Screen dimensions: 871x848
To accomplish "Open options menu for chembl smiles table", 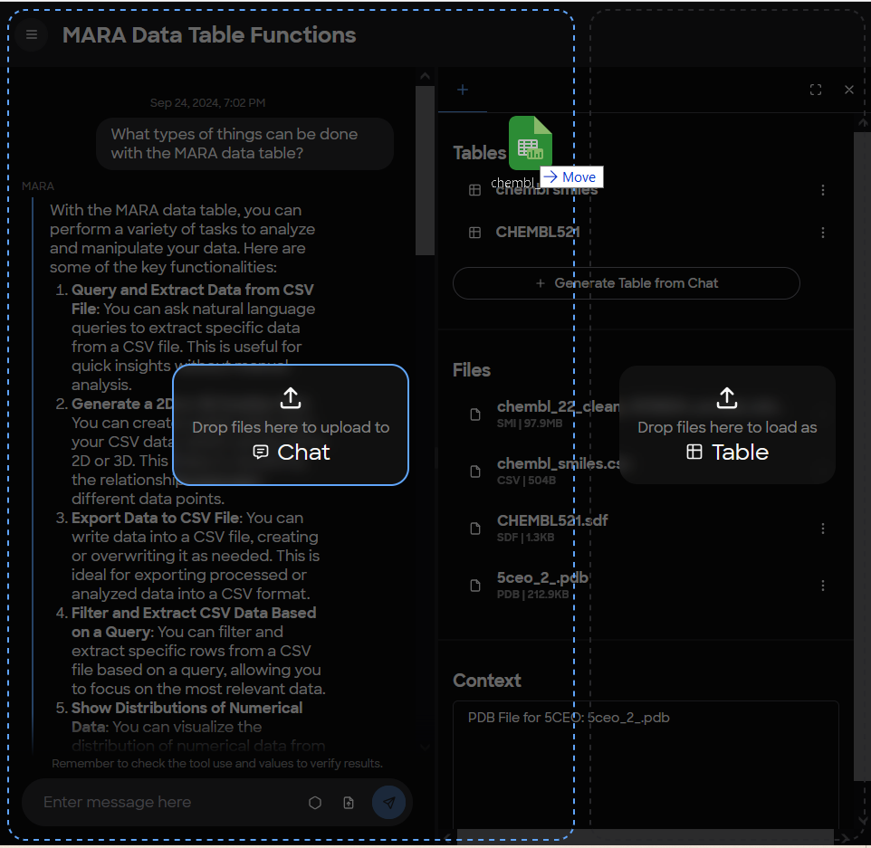I will coord(822,190).
